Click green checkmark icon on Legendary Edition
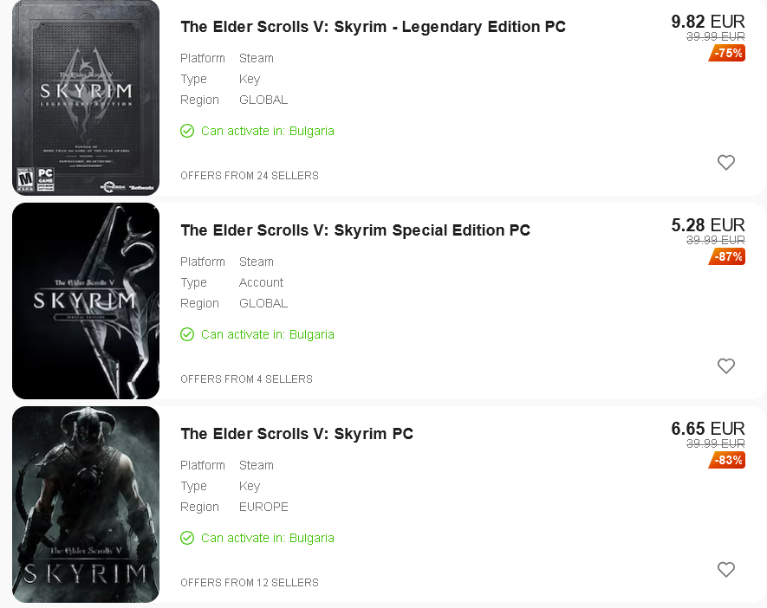The width and height of the screenshot is (767, 608). click(187, 131)
